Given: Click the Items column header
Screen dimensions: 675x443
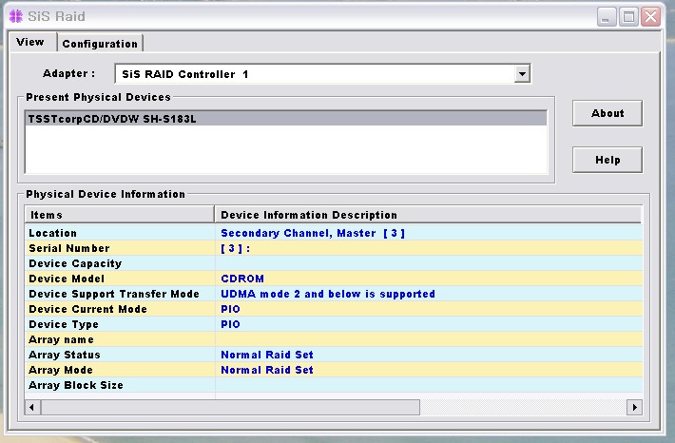Looking at the screenshot, I should click(x=120, y=215).
